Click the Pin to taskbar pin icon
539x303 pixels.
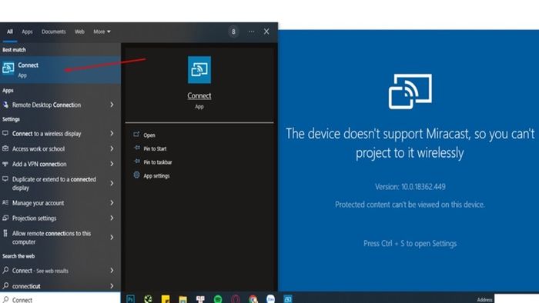point(136,161)
